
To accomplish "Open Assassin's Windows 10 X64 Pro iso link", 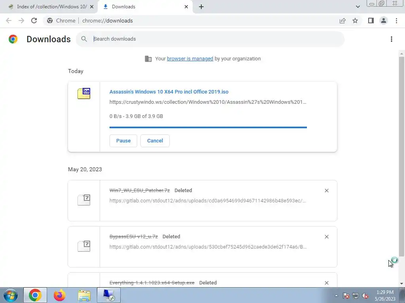I will 169,92.
